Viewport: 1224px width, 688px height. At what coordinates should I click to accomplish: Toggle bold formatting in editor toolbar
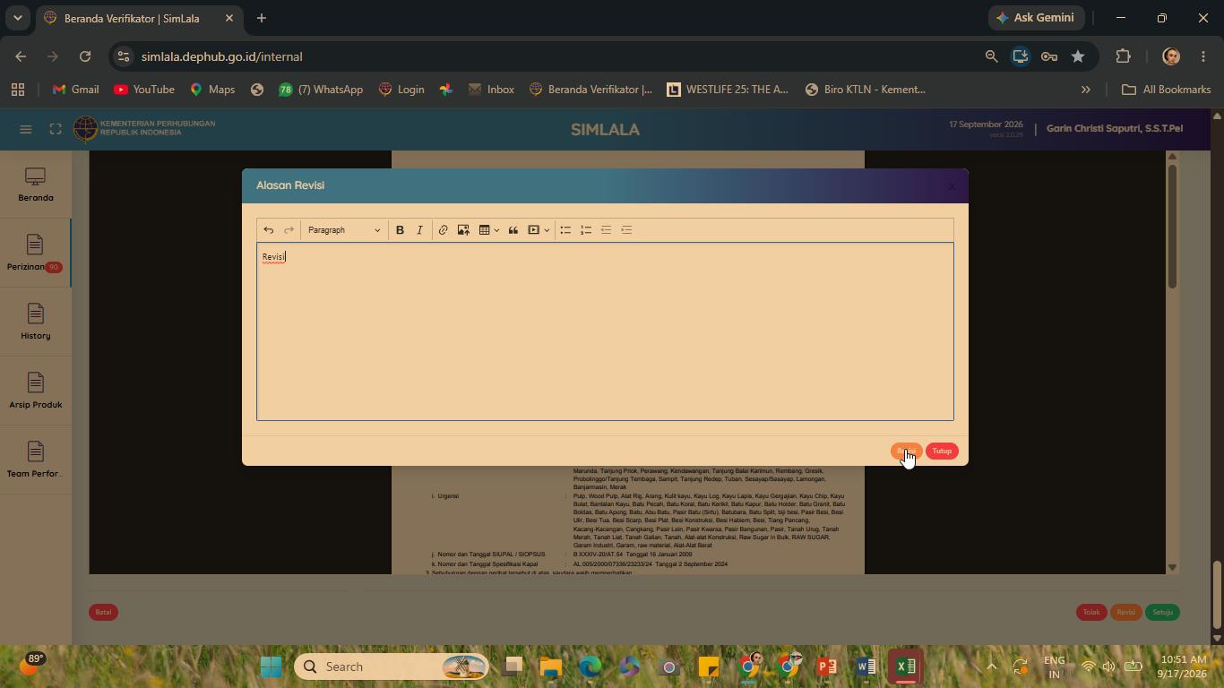(400, 230)
